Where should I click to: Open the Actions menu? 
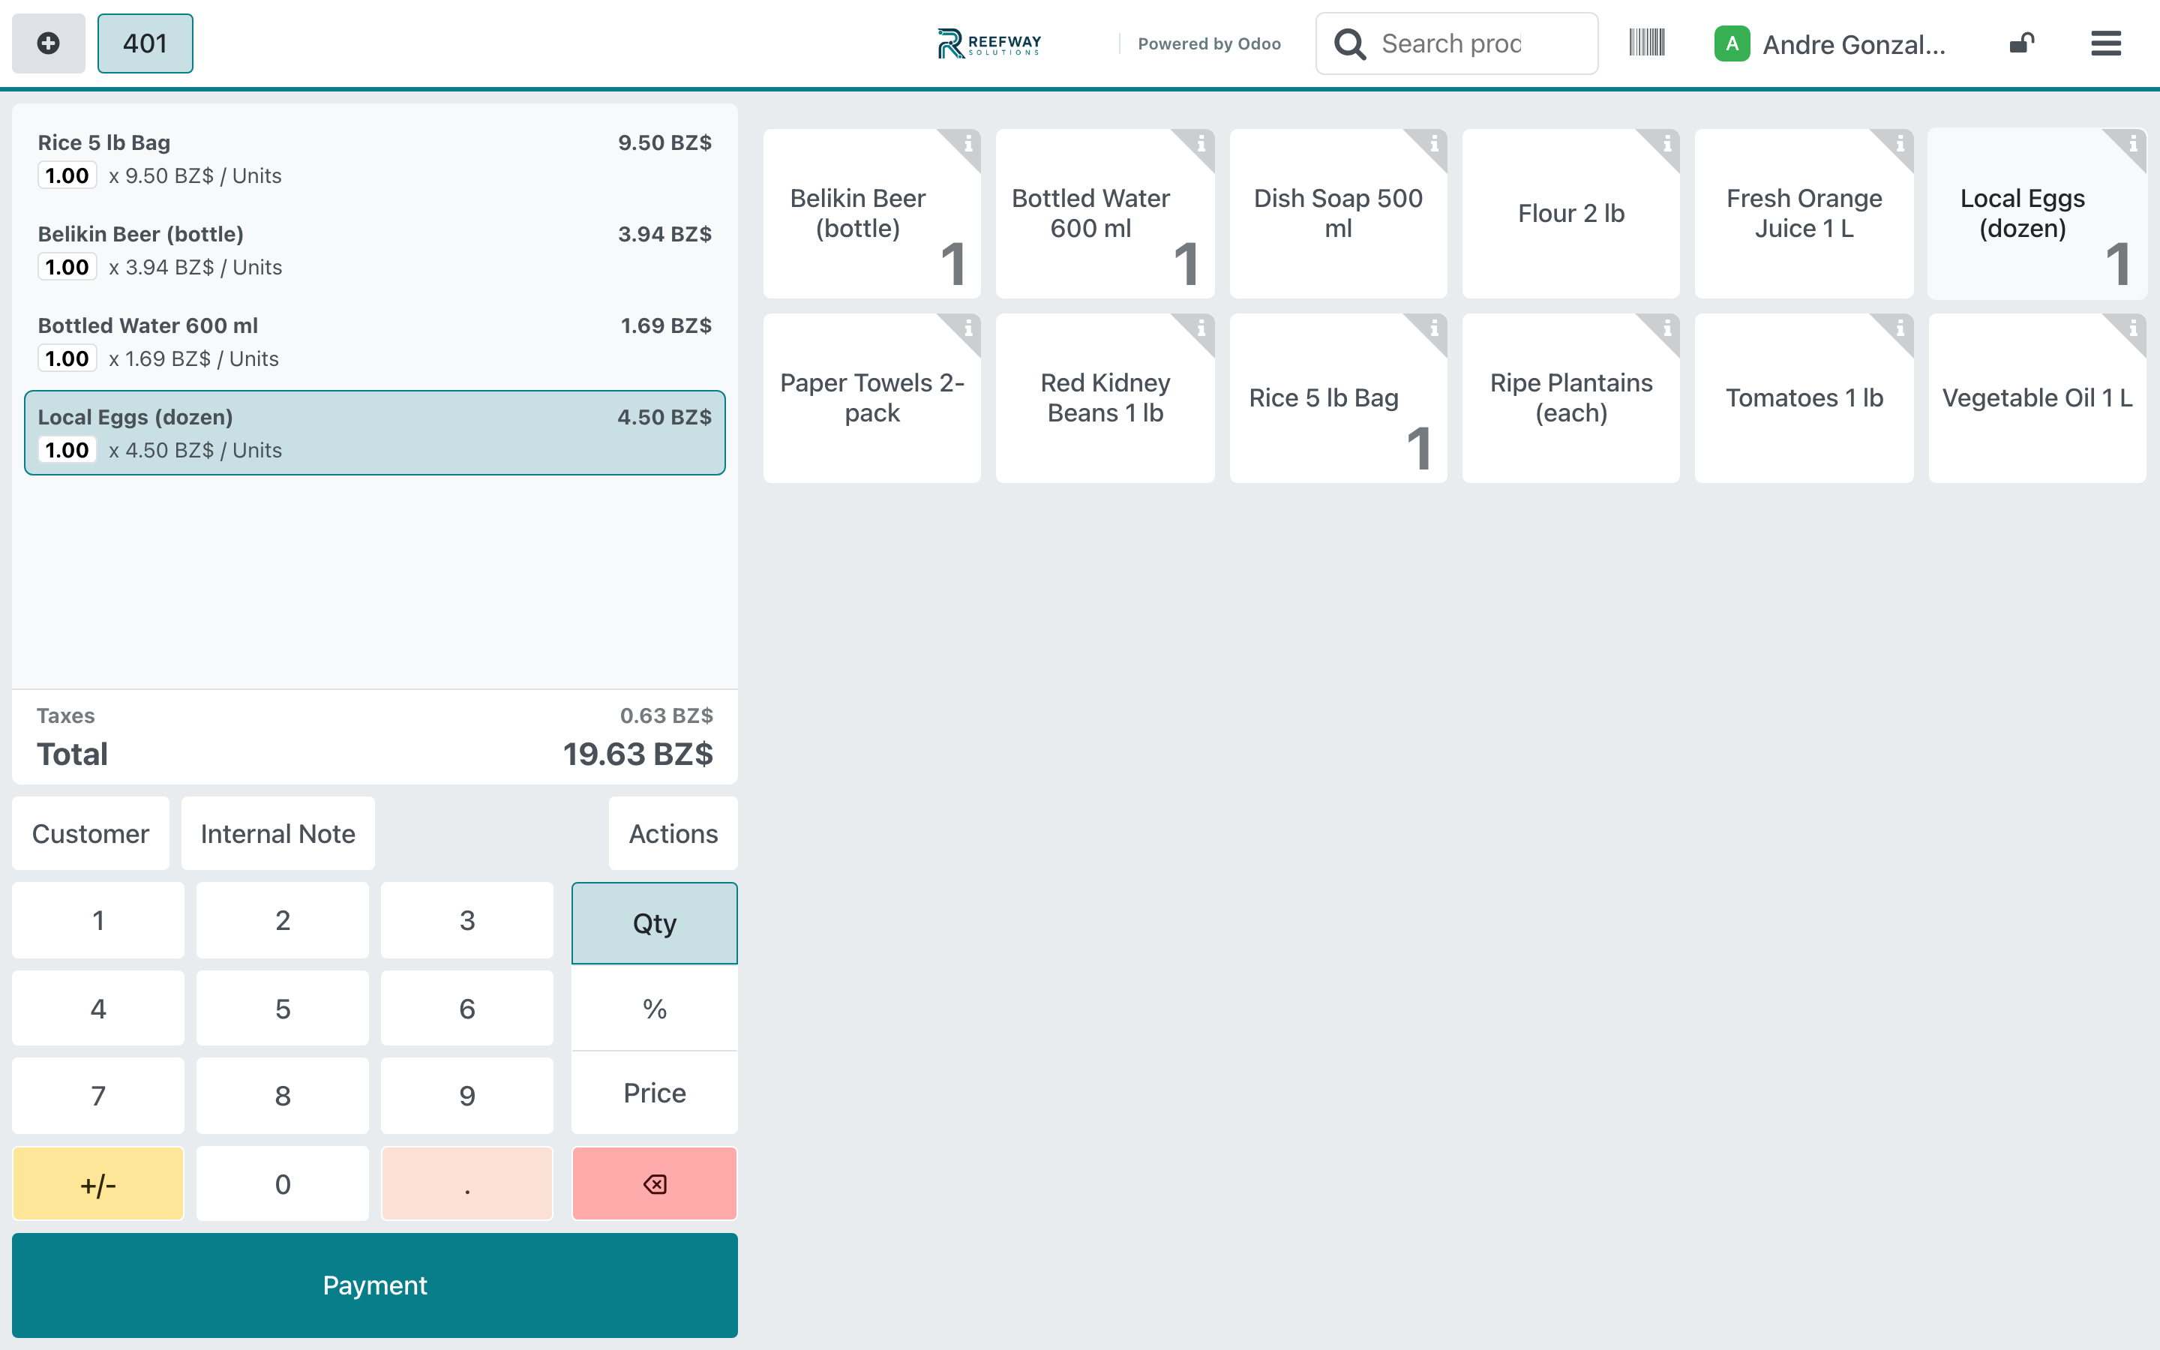pos(673,833)
